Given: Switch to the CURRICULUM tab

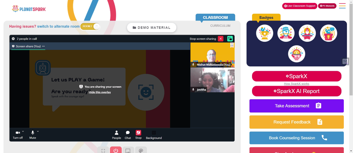Looking at the screenshot, I should click(220, 26).
